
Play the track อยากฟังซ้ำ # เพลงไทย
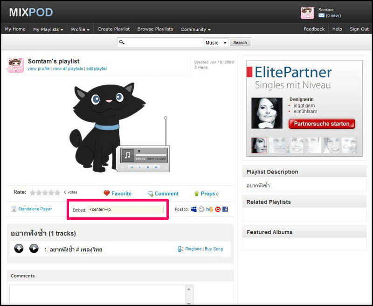(34, 249)
